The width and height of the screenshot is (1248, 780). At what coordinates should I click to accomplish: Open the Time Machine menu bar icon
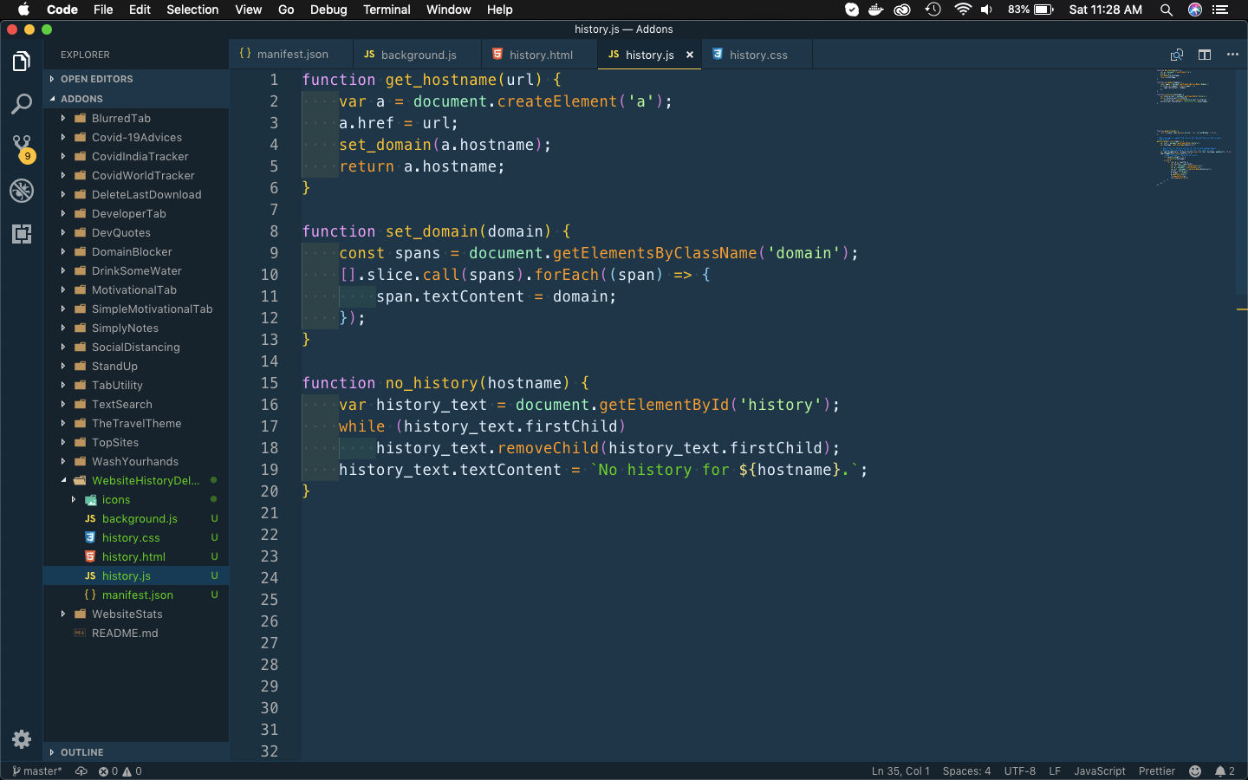tap(933, 10)
